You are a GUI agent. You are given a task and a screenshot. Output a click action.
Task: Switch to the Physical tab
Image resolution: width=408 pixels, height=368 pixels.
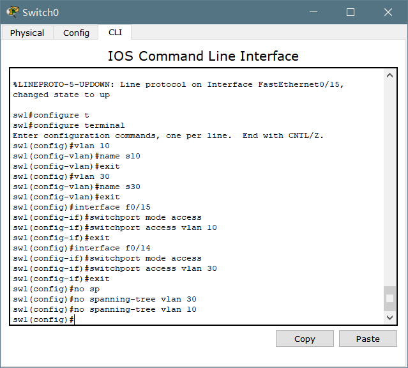tap(27, 33)
